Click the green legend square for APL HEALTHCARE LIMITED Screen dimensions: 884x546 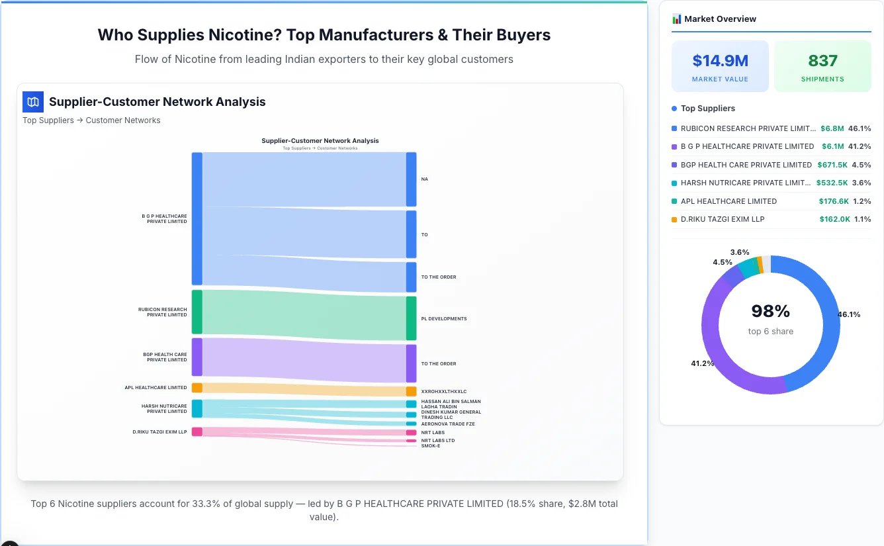pos(674,201)
